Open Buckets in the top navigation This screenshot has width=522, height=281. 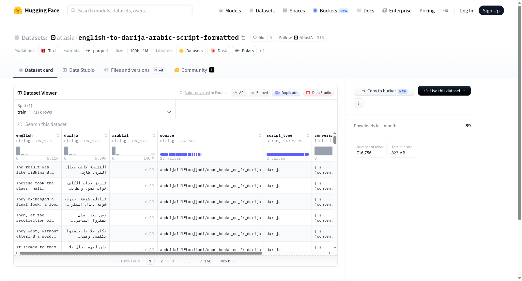330,10
